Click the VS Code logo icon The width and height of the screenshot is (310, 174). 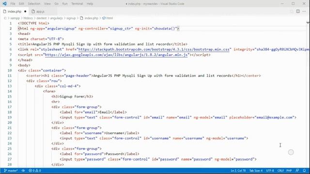pos(4,3)
